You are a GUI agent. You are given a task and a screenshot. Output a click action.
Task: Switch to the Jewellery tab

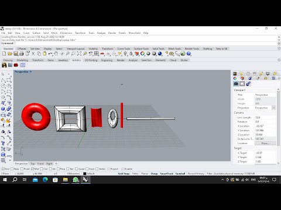point(63,60)
